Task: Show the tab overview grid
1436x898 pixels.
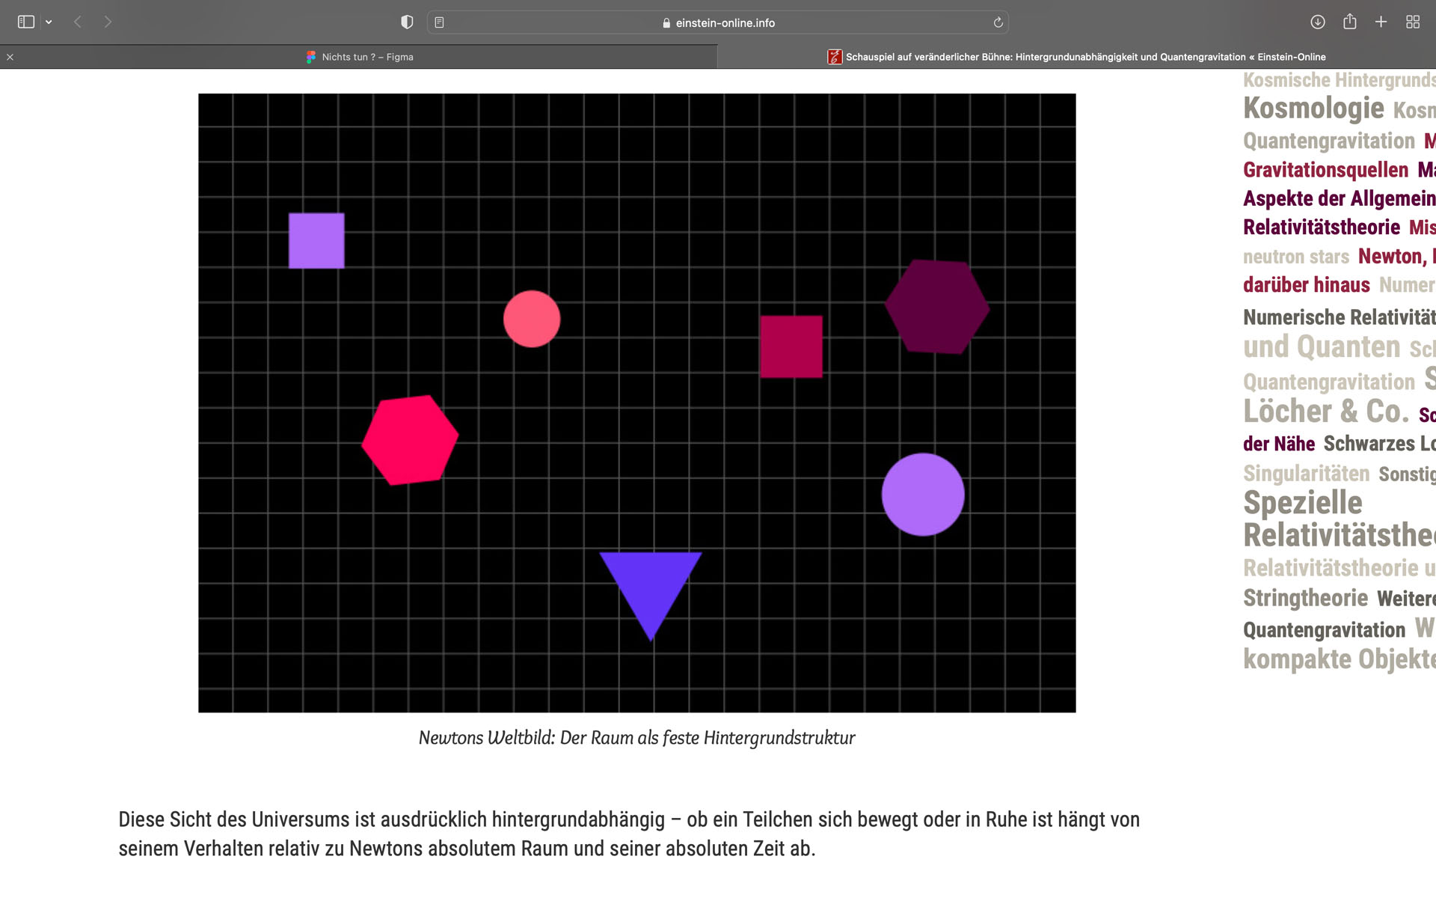Action: 1413,22
